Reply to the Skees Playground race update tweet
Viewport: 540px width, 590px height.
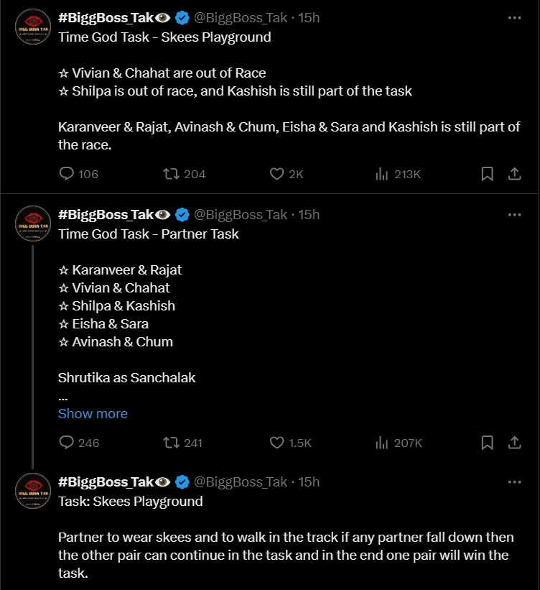[x=78, y=174]
